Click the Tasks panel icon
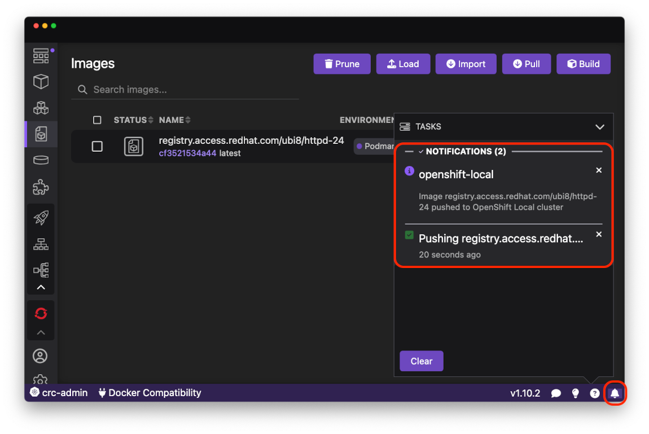Screen dimensions: 649x434 click(405, 126)
